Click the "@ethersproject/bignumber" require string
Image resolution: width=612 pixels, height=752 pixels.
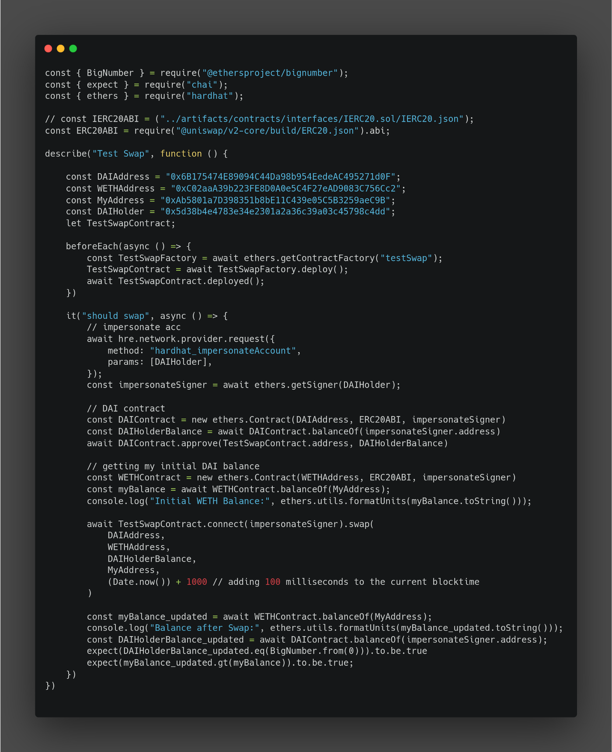pyautogui.click(x=270, y=73)
